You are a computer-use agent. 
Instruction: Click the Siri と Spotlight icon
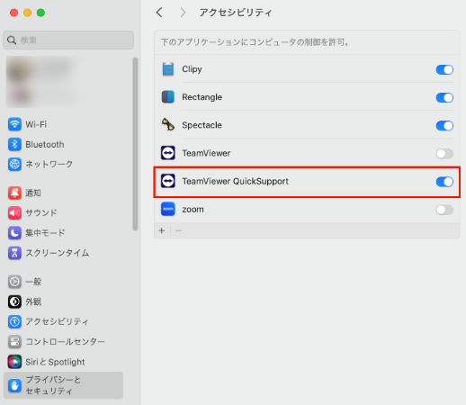(x=14, y=362)
